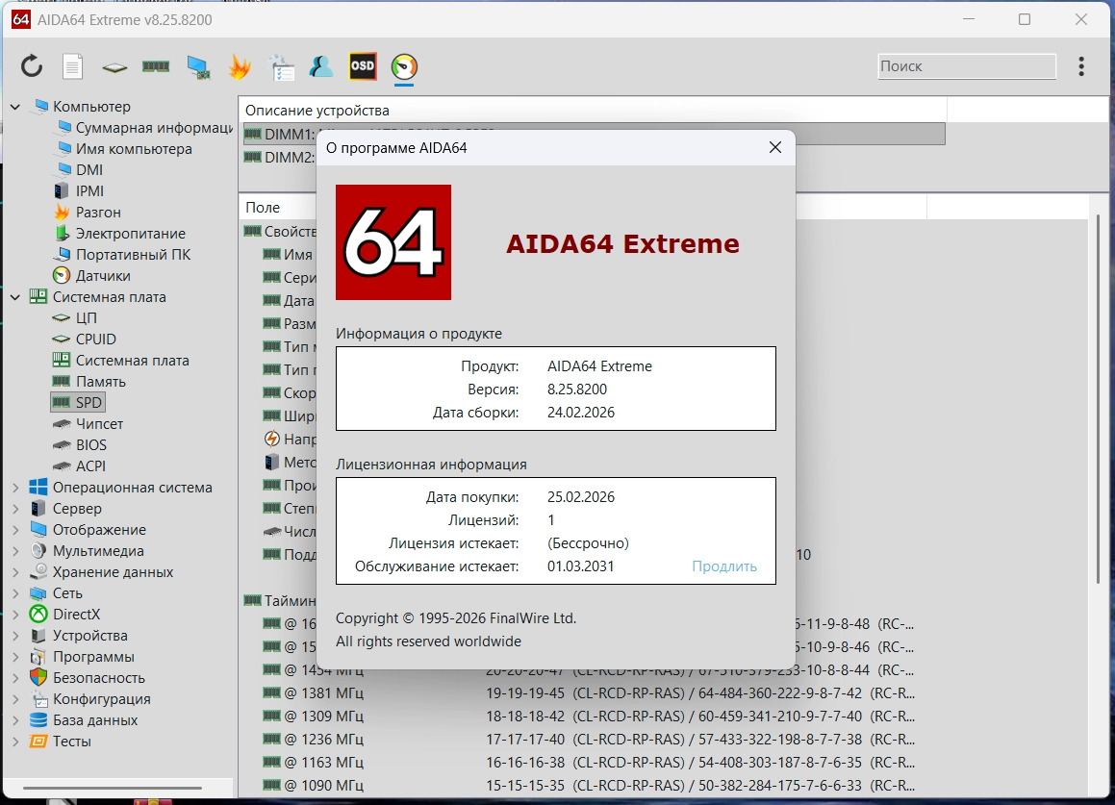Click into the Поиск search field
The width and height of the screenshot is (1115, 805).
[x=966, y=66]
